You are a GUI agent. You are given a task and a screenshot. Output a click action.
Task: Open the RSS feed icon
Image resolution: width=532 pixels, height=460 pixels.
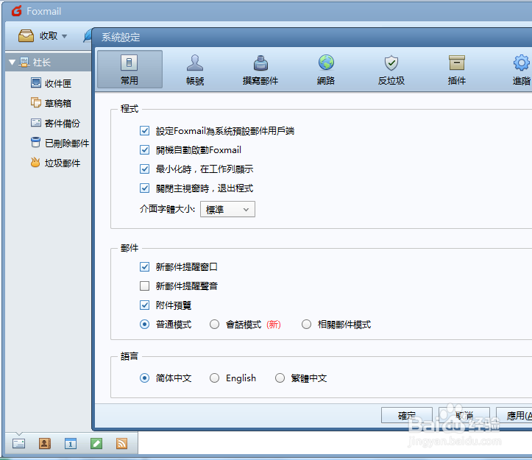[x=122, y=443]
